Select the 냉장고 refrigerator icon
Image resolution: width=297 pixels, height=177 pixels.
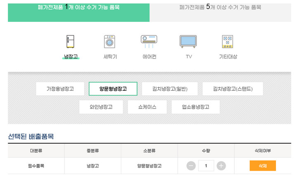tap(70, 41)
